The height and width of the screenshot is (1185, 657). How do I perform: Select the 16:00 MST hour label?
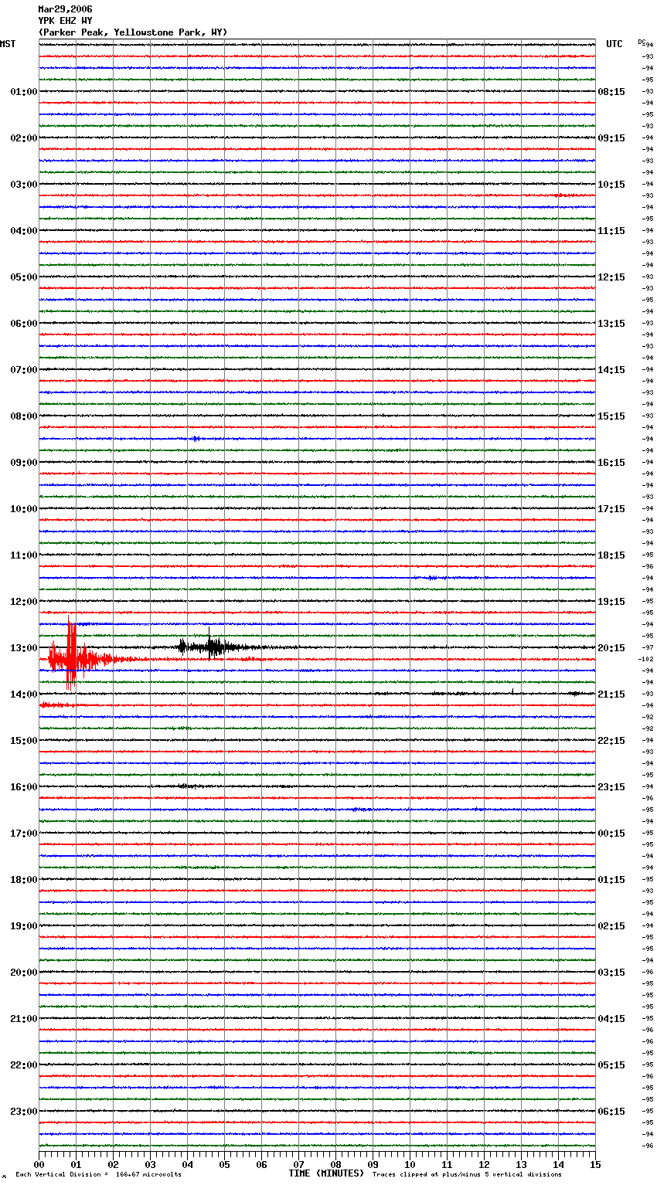pos(24,787)
